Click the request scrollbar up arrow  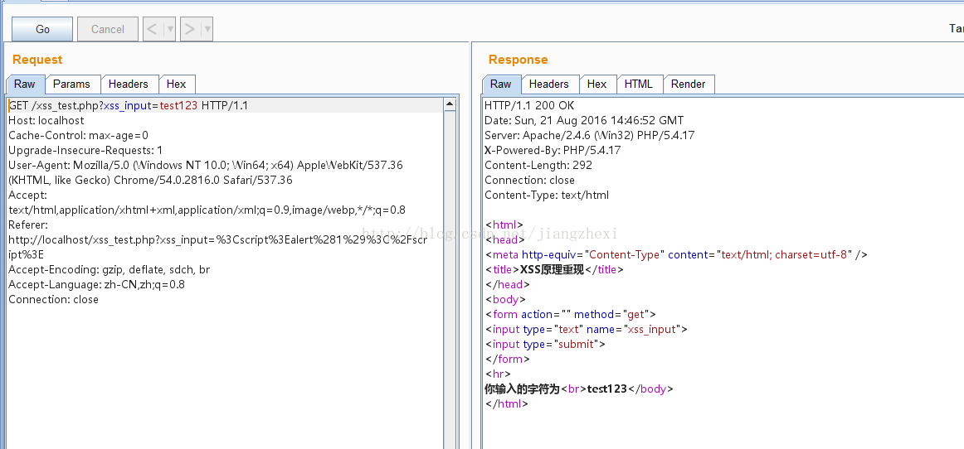tap(450, 105)
